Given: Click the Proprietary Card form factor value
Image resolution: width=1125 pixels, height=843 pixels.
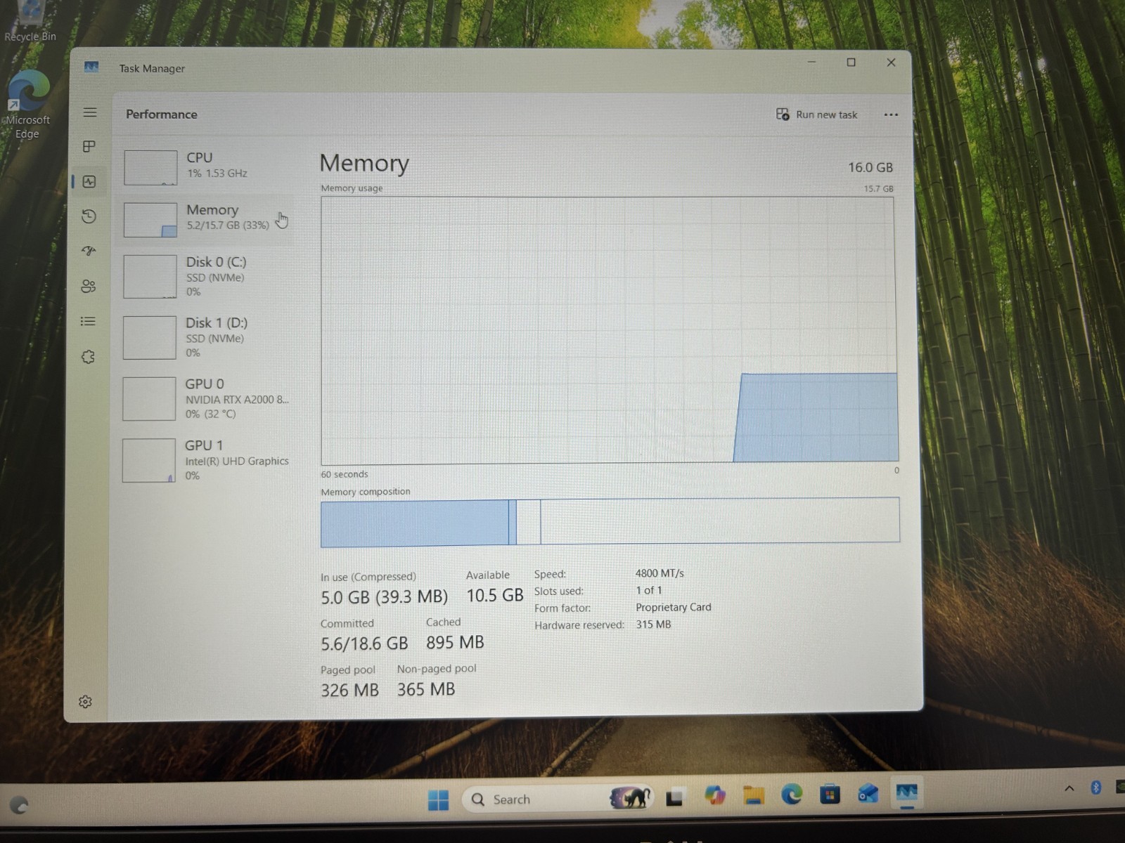Looking at the screenshot, I should click(x=673, y=607).
